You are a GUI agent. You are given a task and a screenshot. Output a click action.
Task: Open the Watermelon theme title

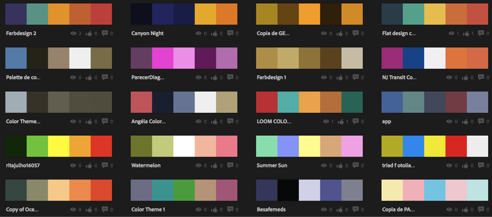tap(146, 165)
